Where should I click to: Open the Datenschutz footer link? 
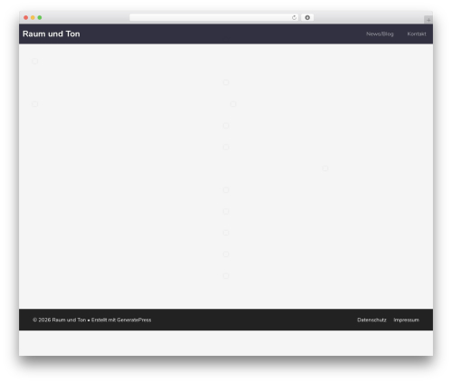(372, 320)
